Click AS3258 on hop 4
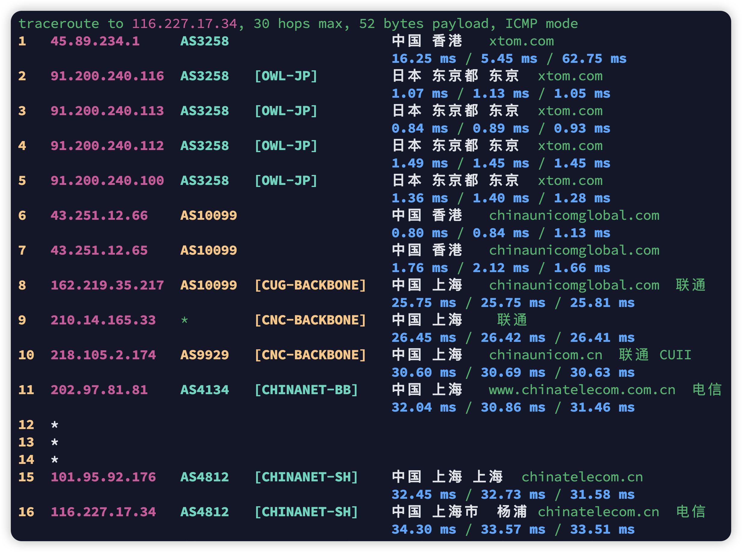 click(204, 146)
